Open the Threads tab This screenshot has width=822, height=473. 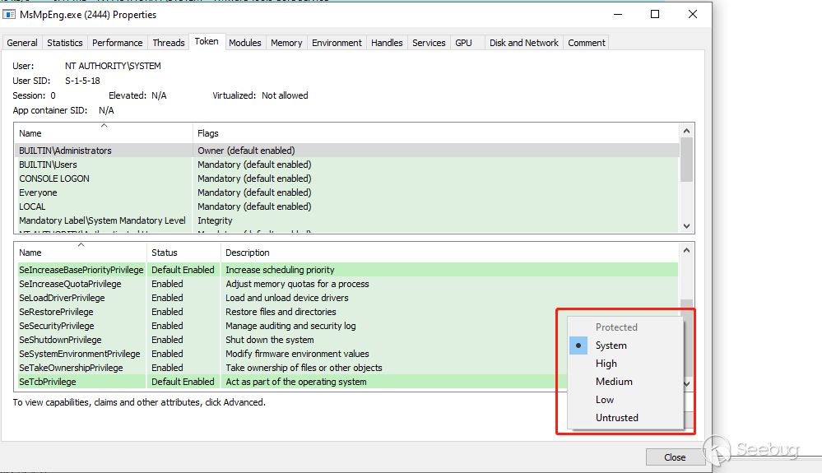[169, 43]
